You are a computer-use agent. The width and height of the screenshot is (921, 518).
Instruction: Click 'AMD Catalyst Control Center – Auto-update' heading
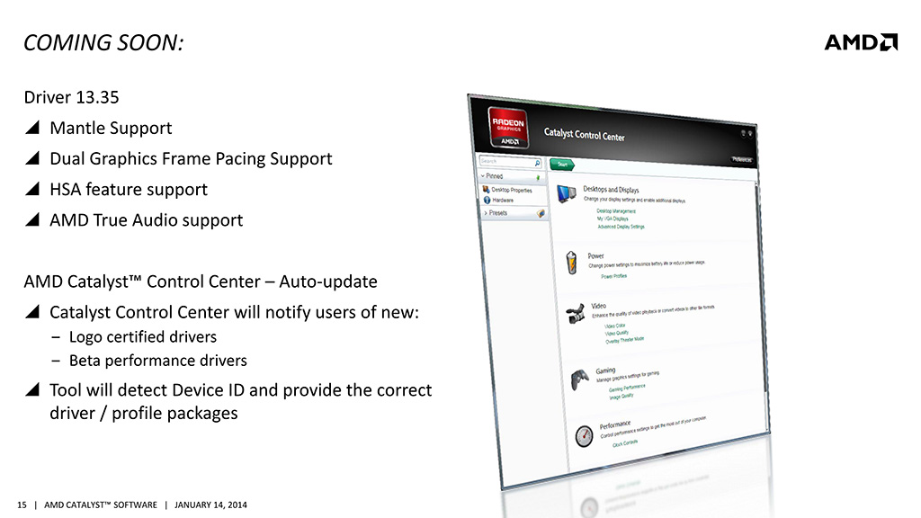[x=201, y=281]
